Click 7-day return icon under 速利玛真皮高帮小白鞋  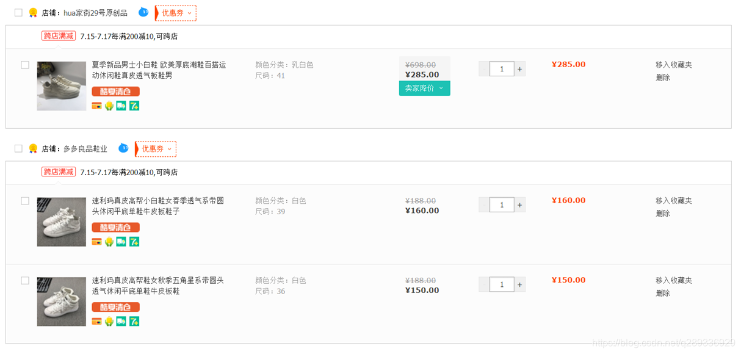[134, 242]
